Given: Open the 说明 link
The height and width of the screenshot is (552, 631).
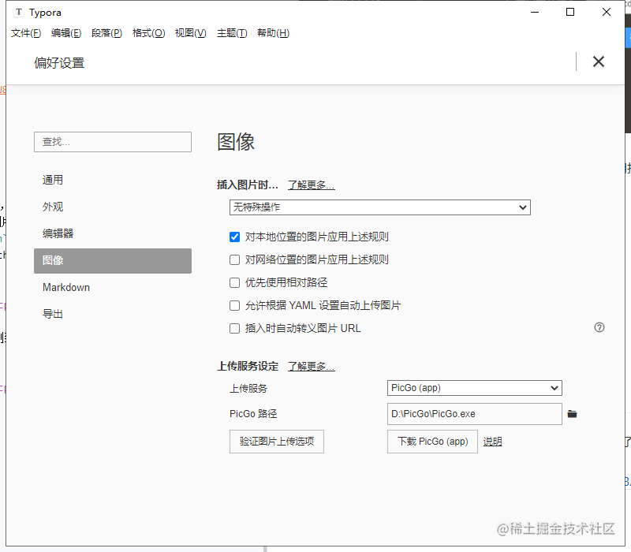Looking at the screenshot, I should [x=492, y=442].
